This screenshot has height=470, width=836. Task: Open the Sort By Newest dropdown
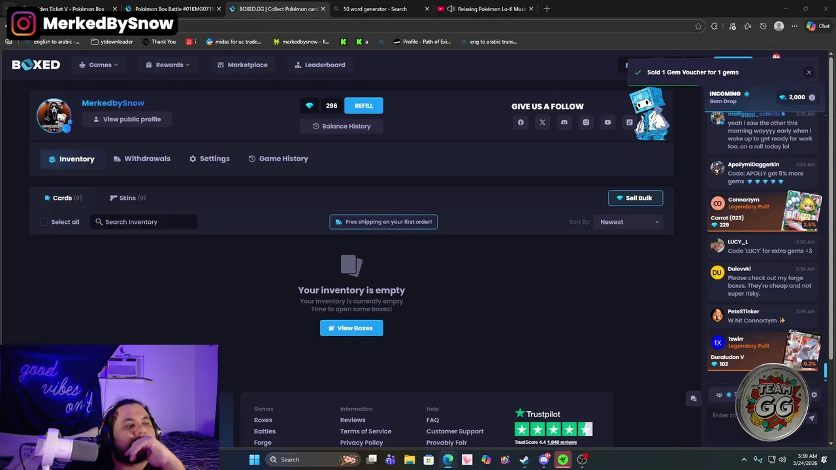[629, 222]
